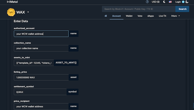Image resolution: width=194 pixels, height=110 pixels.
Task: Click the listing_price input field
Action: [41, 77]
